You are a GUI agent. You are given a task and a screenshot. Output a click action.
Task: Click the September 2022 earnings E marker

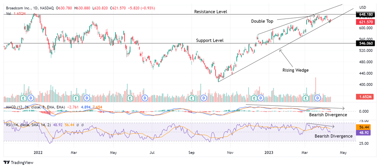[192, 98]
